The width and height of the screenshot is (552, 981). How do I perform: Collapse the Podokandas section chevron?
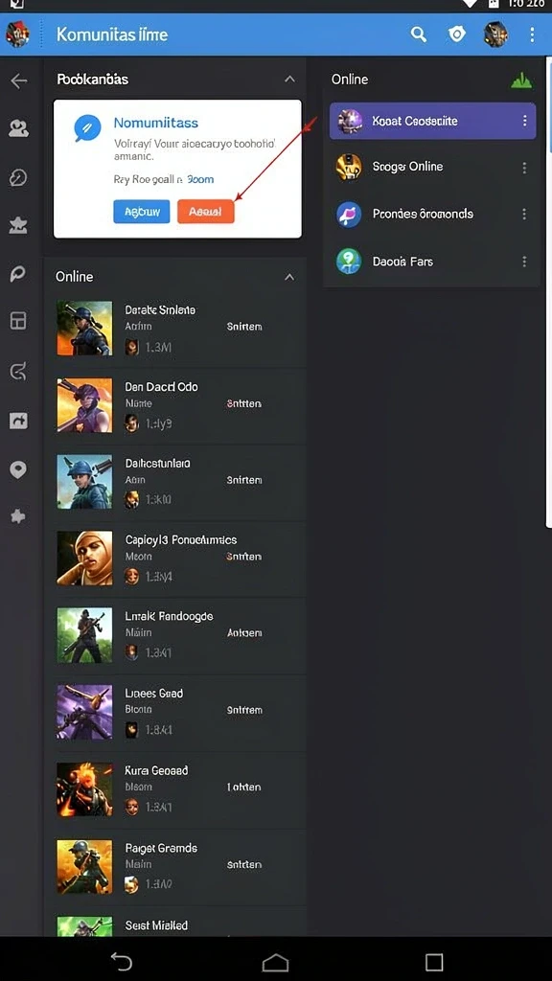point(289,80)
